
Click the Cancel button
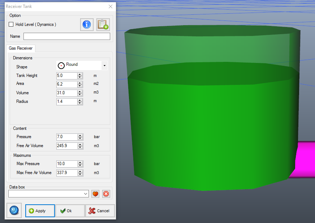(100, 211)
